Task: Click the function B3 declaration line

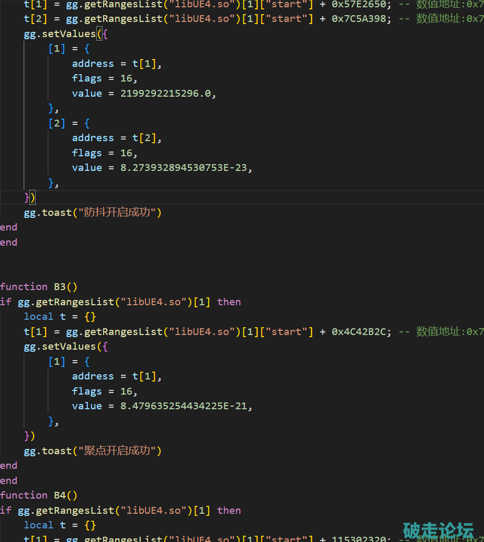Action: pos(39,286)
